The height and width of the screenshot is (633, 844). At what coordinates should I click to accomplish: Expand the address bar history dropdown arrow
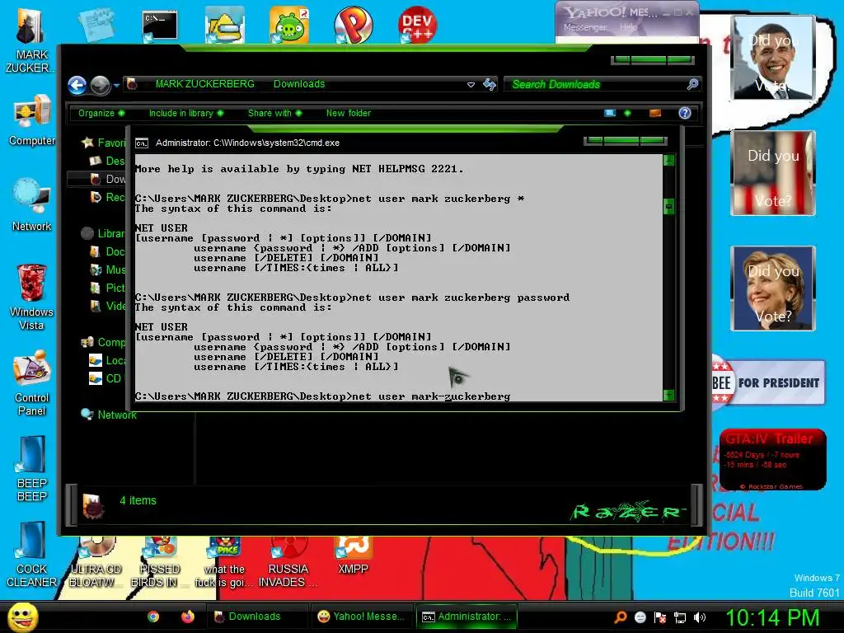pyautogui.click(x=471, y=85)
